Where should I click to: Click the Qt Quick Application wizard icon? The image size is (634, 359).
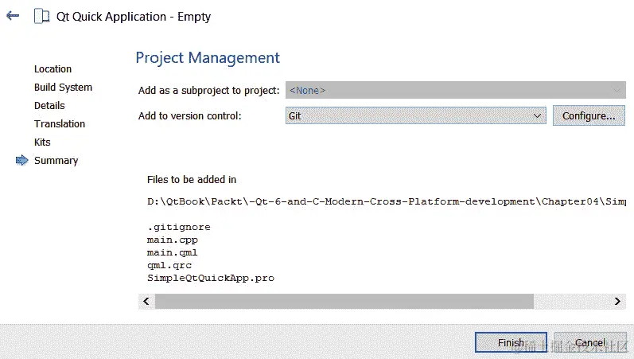(41, 16)
